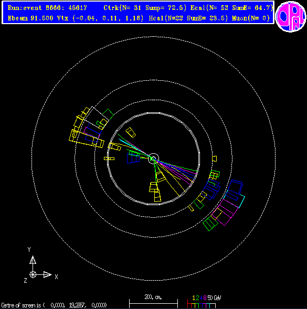Click the Z axis circle marker
This screenshot has height=309, width=307.
point(33,274)
